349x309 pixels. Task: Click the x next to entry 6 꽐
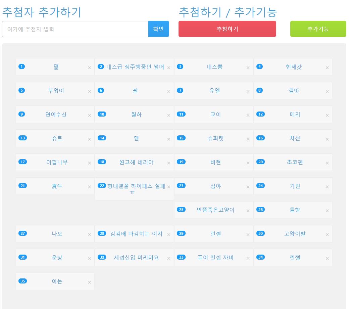point(169,92)
